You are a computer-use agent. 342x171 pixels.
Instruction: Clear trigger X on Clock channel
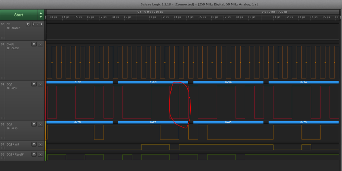pos(41,44)
